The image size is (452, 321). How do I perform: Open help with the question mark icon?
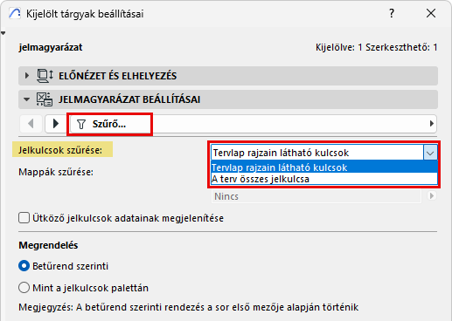tap(392, 13)
